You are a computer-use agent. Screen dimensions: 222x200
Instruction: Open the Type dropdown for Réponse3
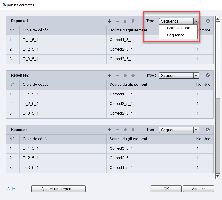pos(196,130)
